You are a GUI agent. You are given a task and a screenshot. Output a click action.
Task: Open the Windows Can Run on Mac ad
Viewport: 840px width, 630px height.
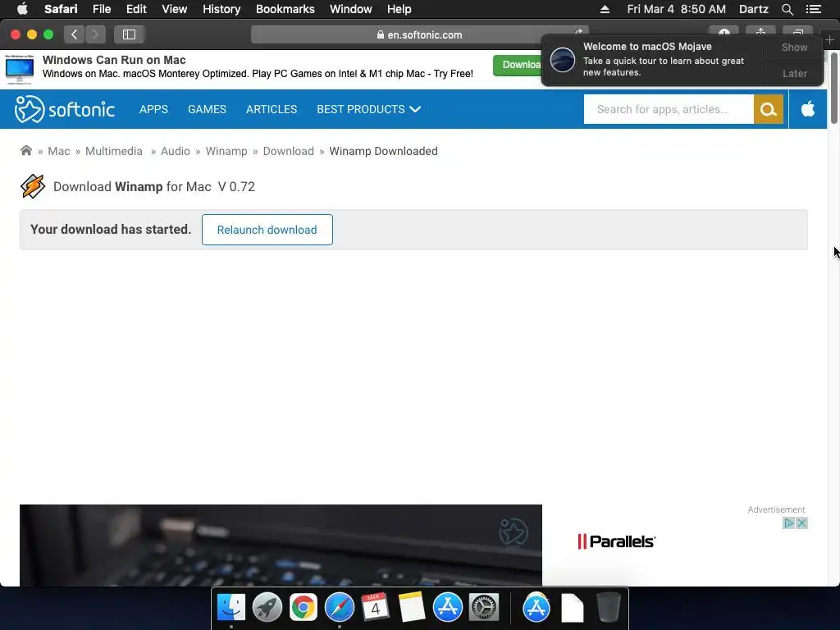113,60
